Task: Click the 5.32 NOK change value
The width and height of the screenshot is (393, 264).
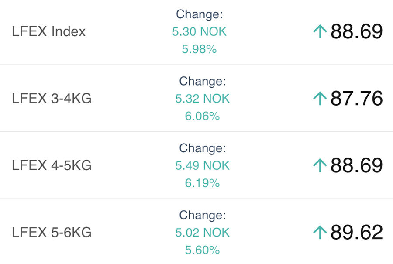Action: pos(202,99)
